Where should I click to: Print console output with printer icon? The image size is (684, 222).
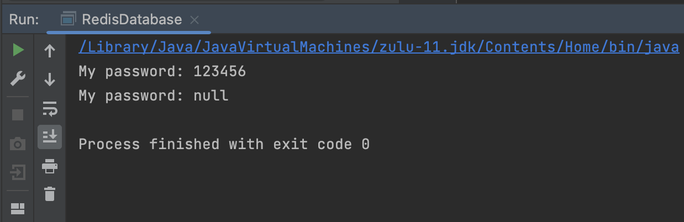point(50,165)
